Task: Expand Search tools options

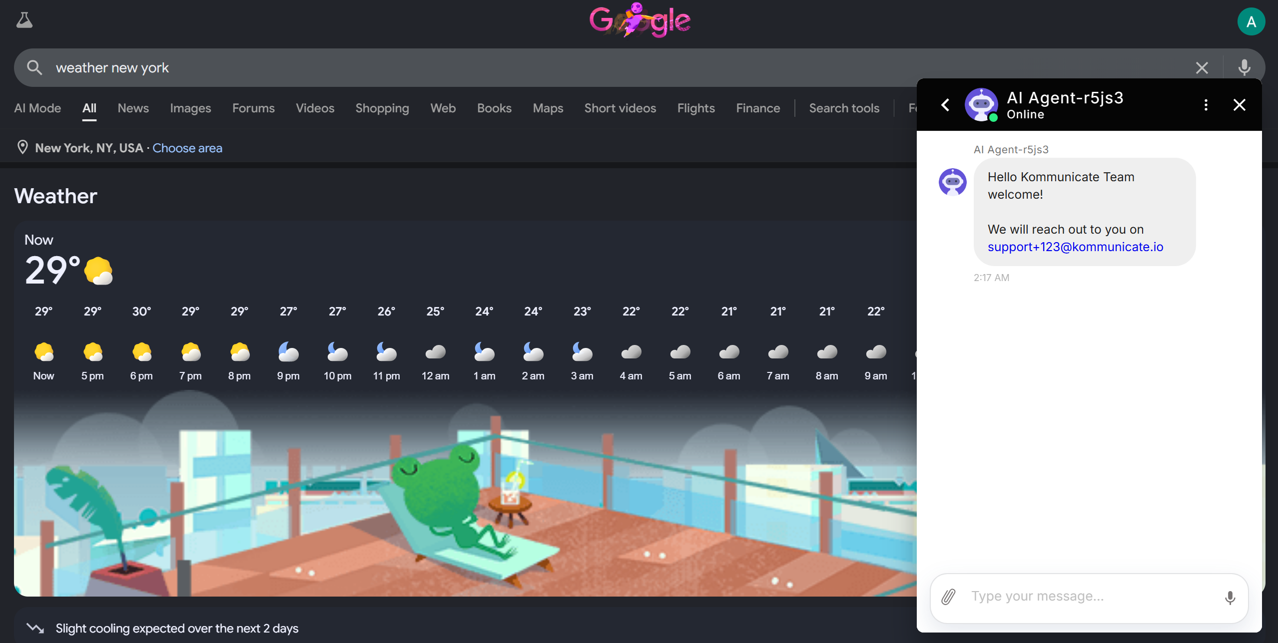Action: (x=844, y=108)
